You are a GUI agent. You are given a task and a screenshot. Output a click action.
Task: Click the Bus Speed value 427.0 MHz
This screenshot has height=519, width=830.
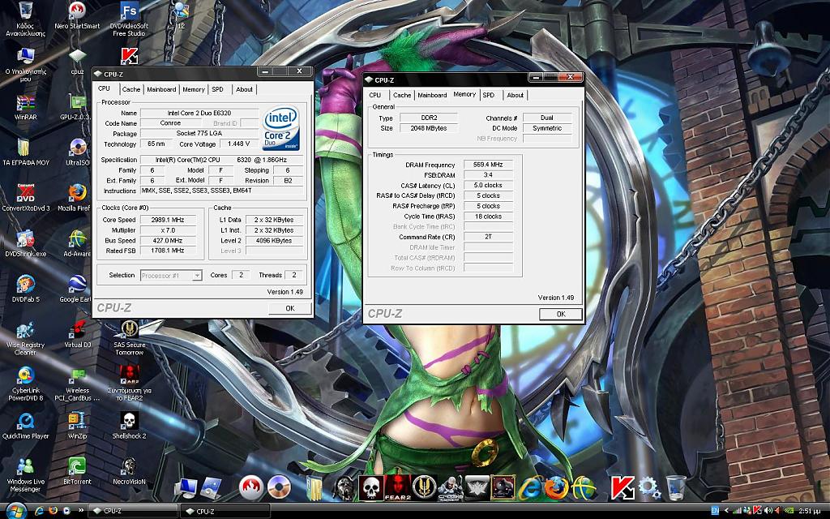tap(168, 240)
